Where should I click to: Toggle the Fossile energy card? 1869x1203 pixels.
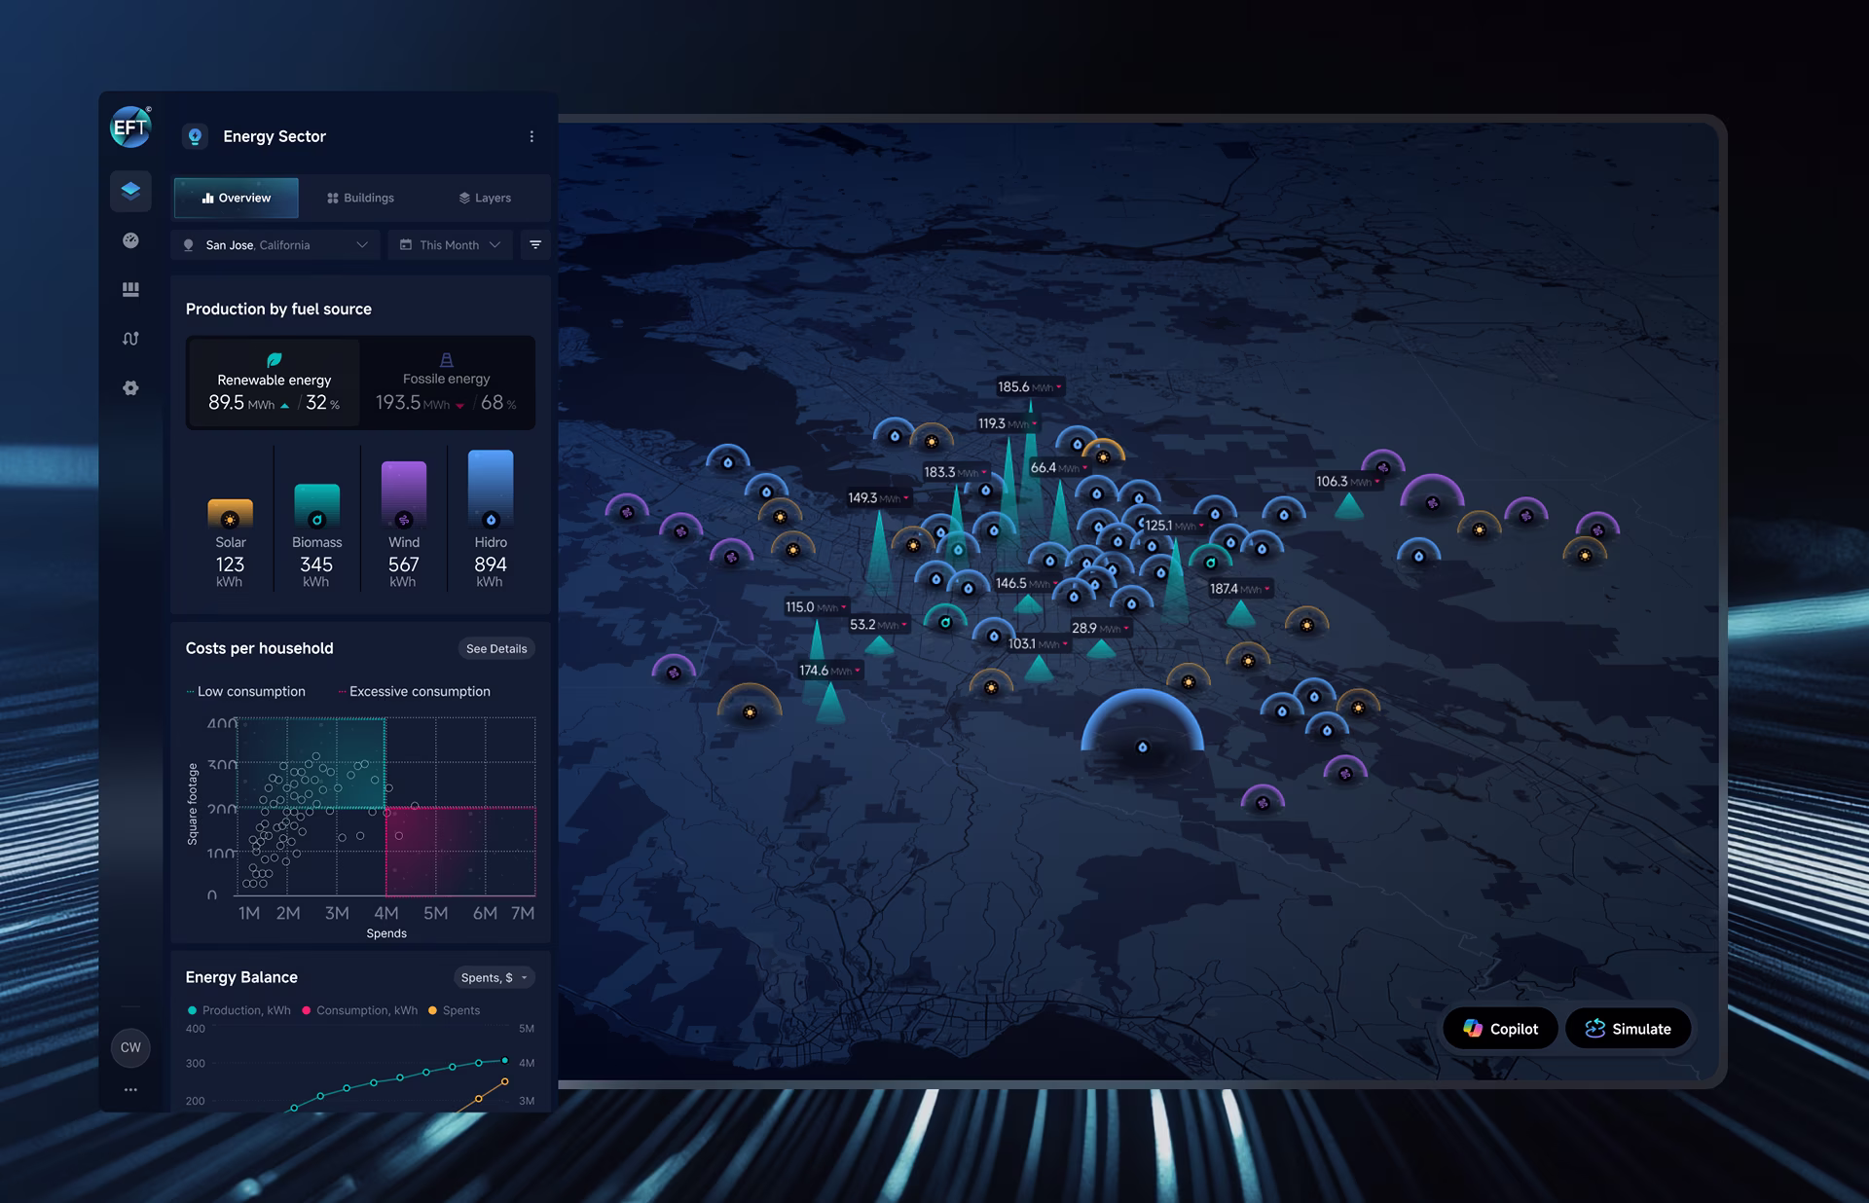click(x=447, y=383)
